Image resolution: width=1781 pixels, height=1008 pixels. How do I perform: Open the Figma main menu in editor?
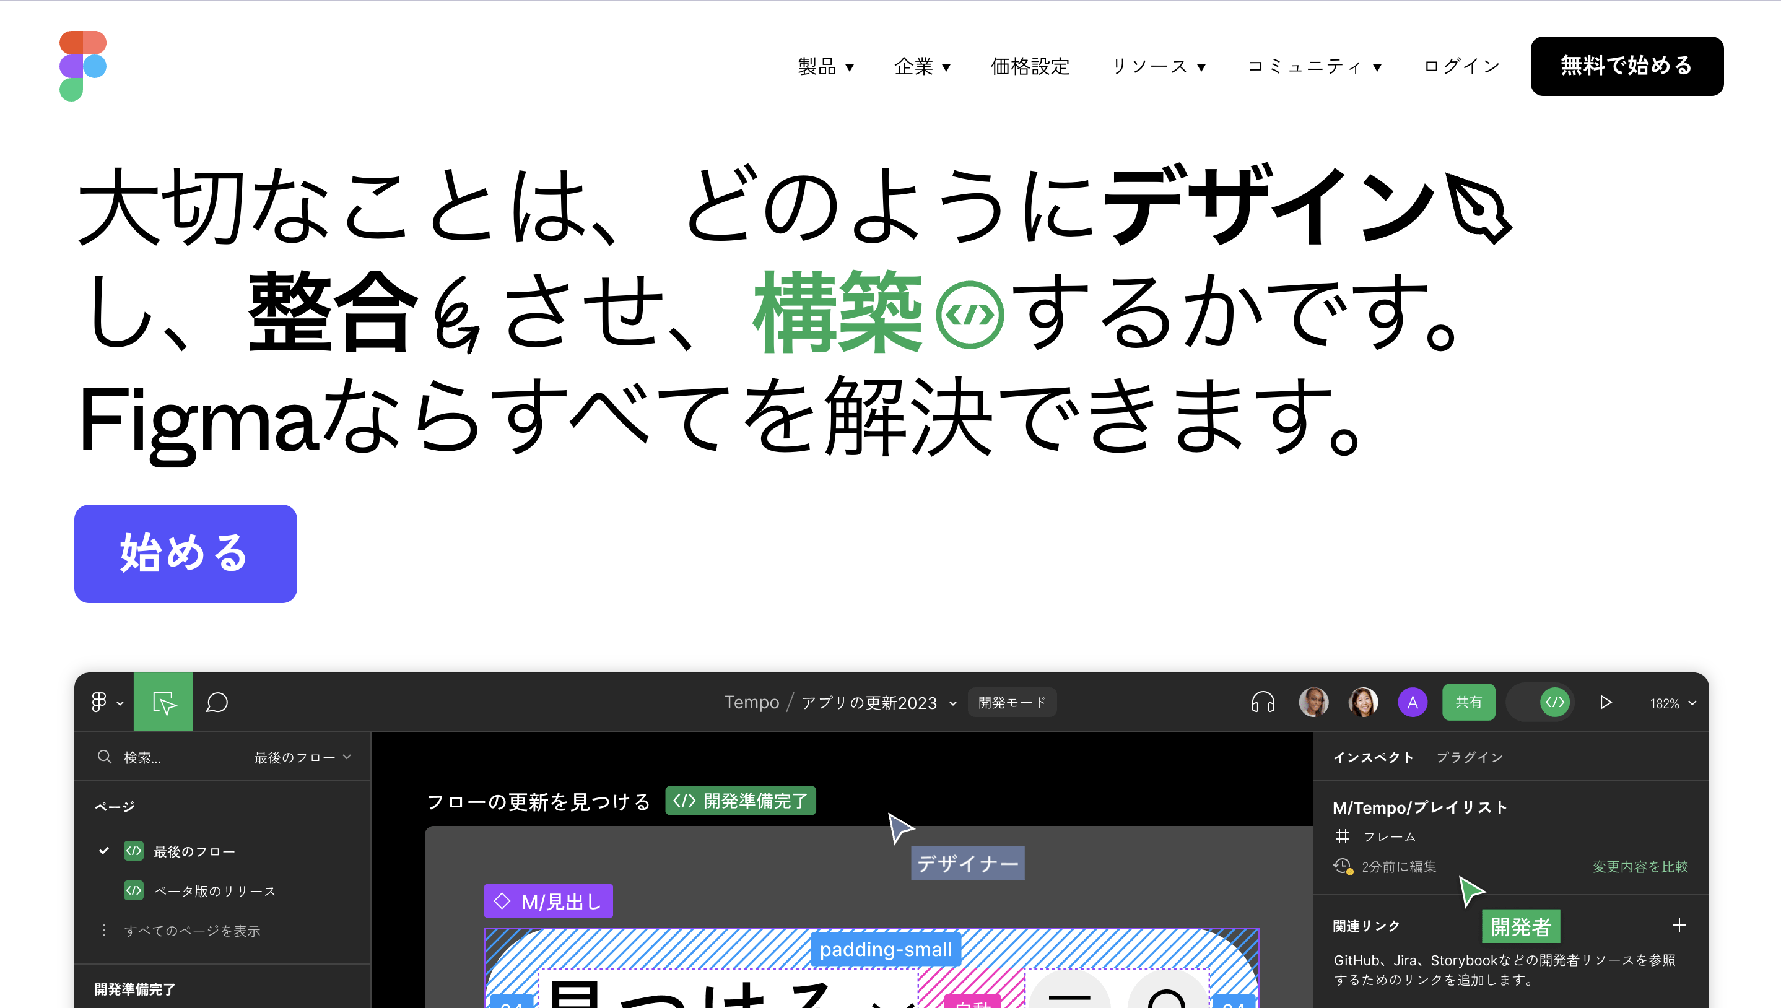click(x=107, y=703)
